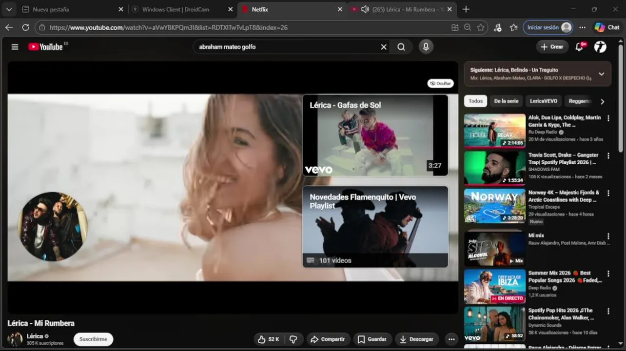626x351 pixels.
Task: Click the search magnifier button
Action: pos(401,47)
